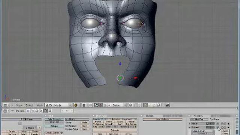Switch to the Multires panel tab
The image size is (240, 135).
pos(150,116)
